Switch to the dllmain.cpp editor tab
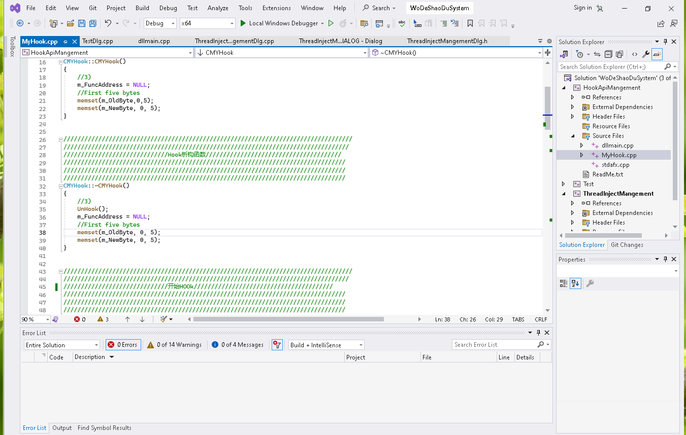 pos(154,41)
